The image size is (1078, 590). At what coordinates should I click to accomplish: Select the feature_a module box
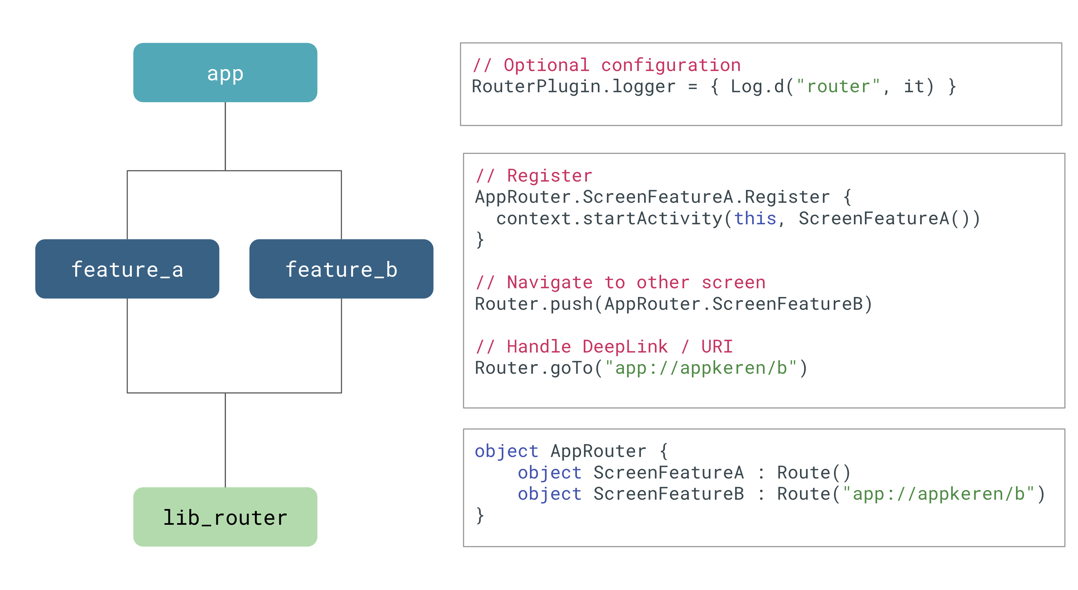127,269
